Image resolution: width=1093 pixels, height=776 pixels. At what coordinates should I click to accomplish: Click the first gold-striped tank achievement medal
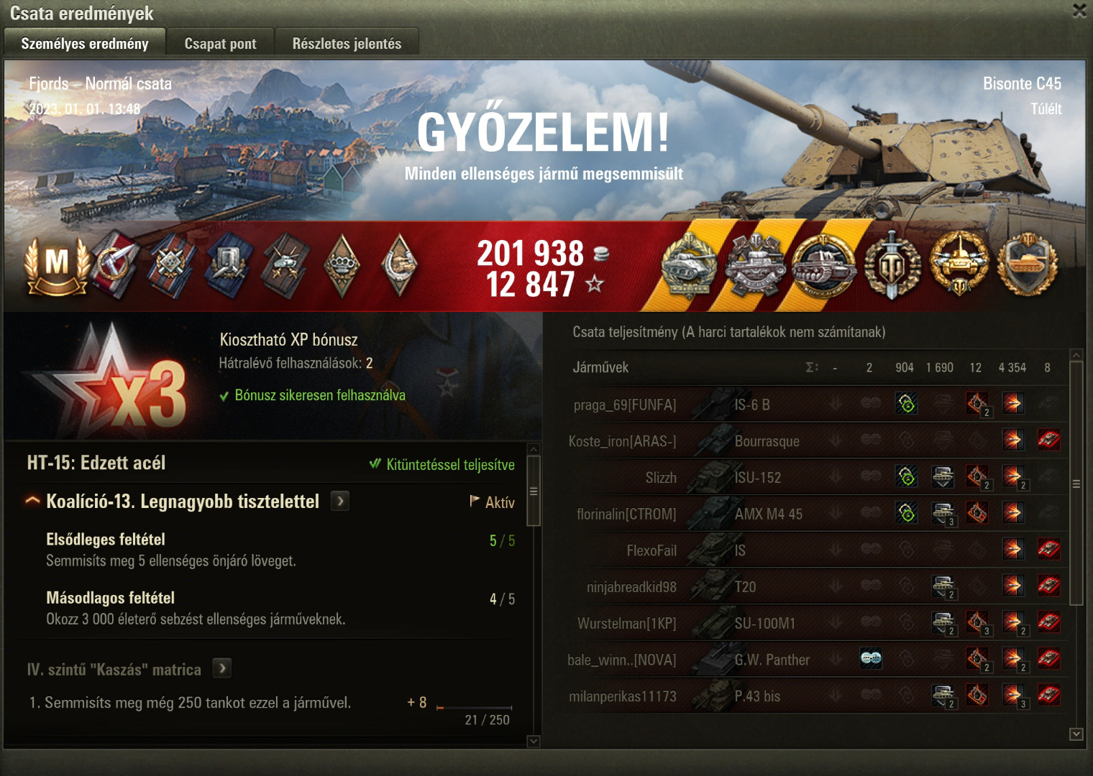[690, 267]
